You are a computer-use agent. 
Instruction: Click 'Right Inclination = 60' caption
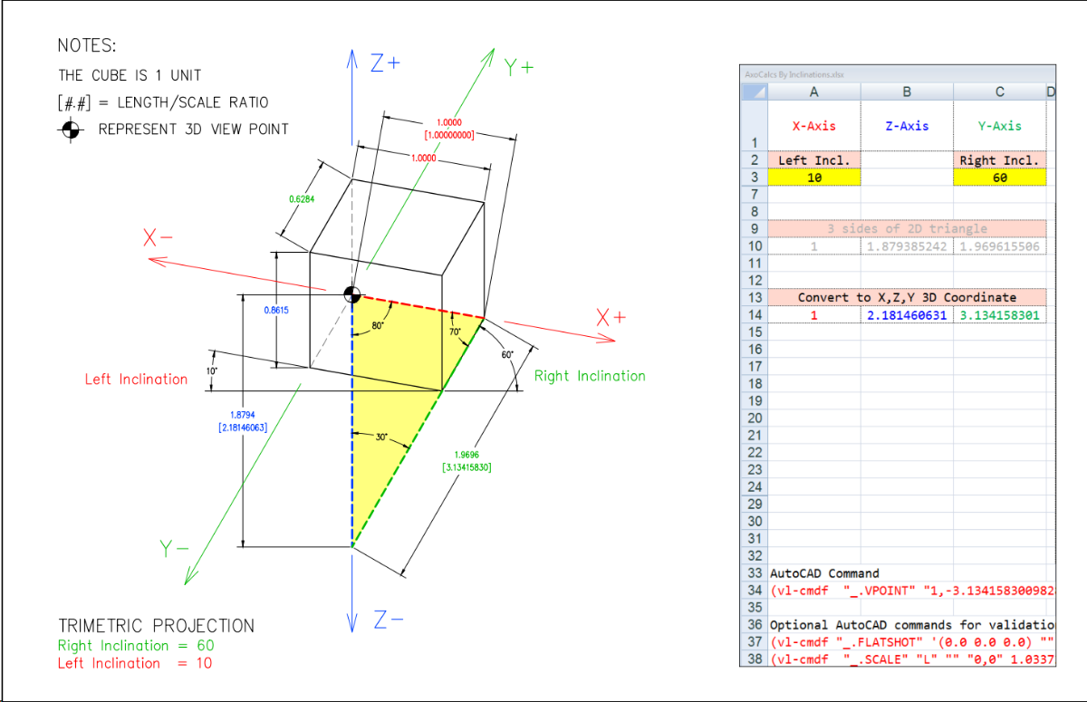(x=136, y=646)
